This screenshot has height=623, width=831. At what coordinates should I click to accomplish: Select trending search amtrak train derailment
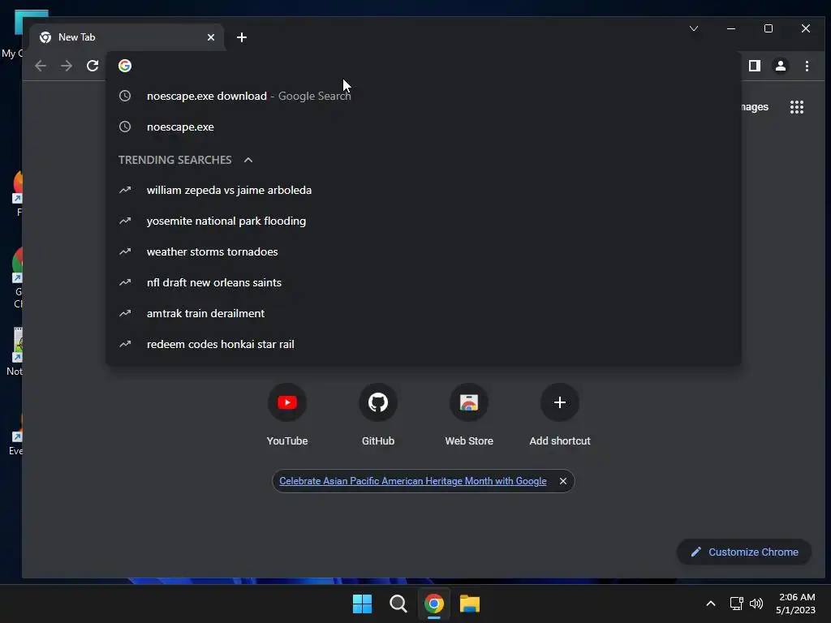[x=423, y=313]
